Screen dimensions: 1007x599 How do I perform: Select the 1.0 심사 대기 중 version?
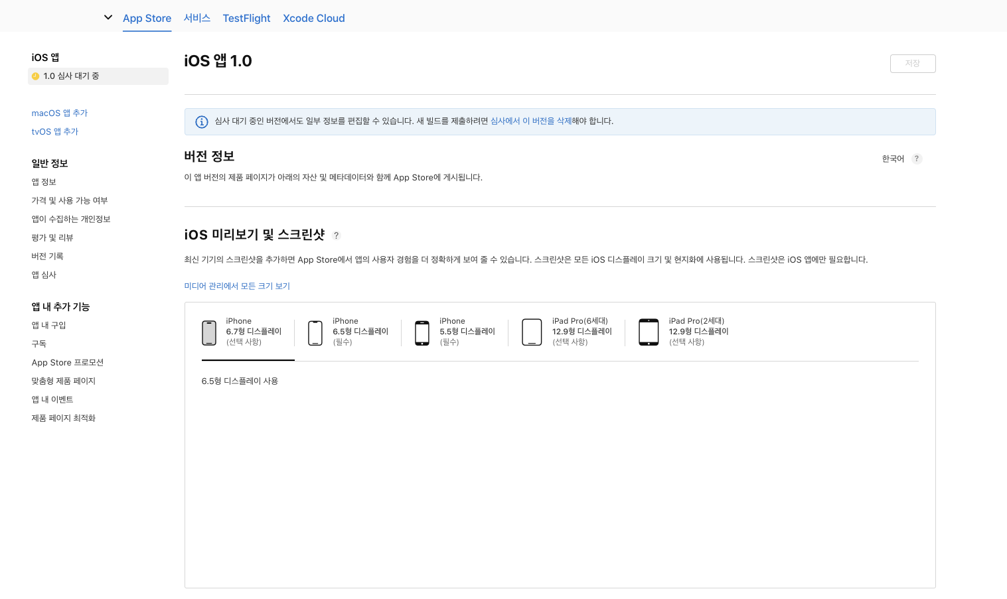[x=98, y=76]
